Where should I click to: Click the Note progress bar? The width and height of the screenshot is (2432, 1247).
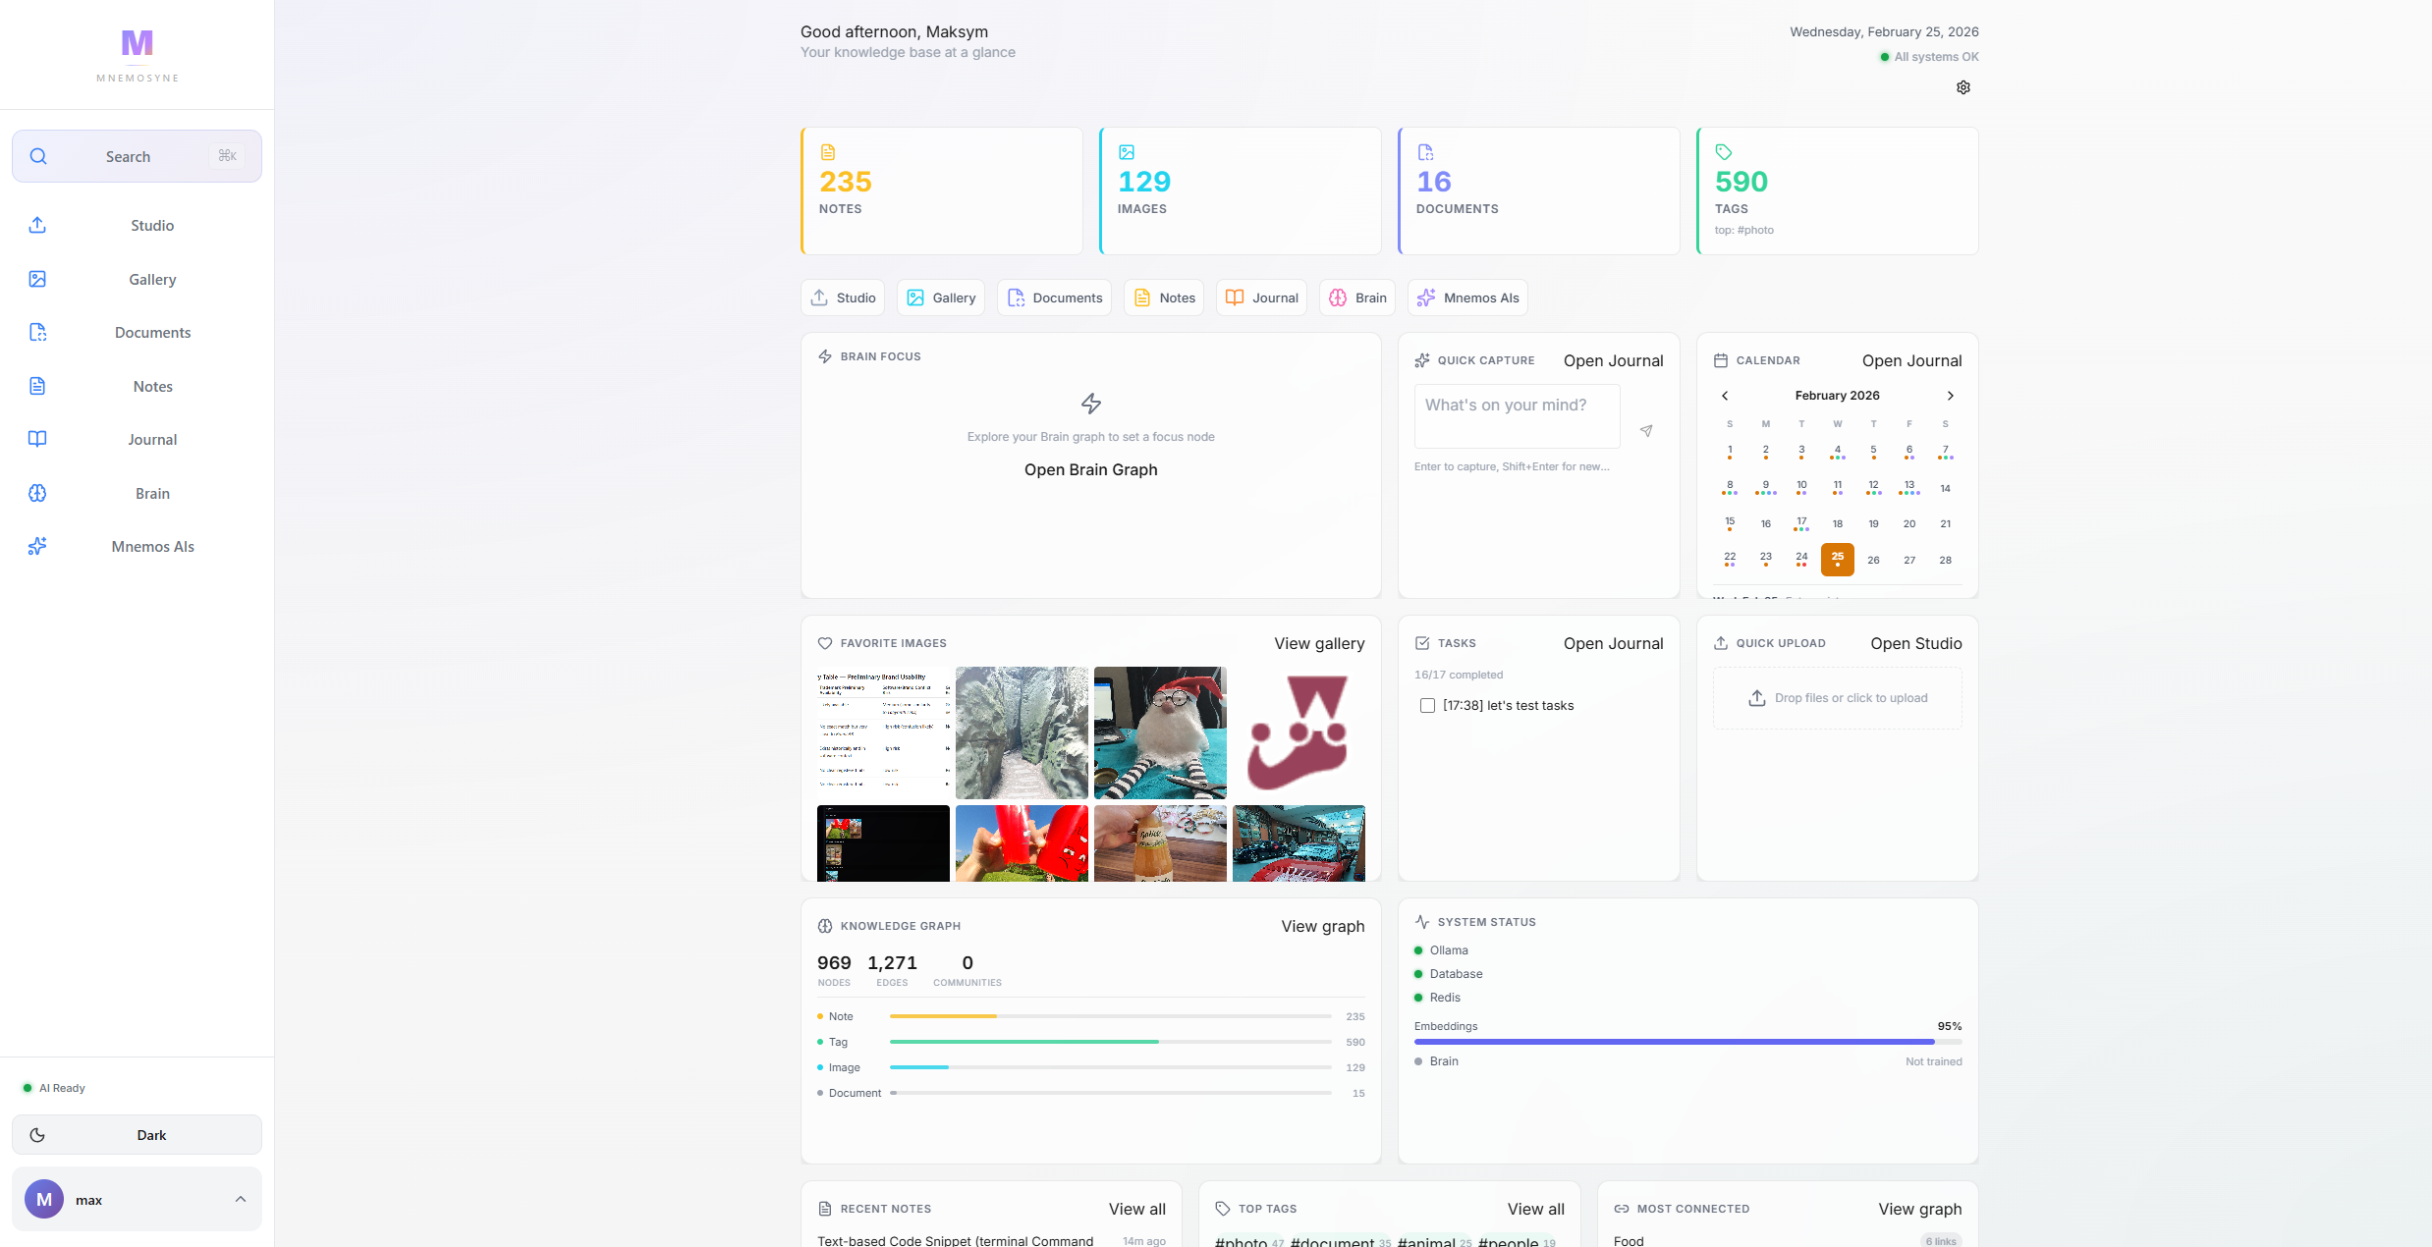click(1111, 1016)
